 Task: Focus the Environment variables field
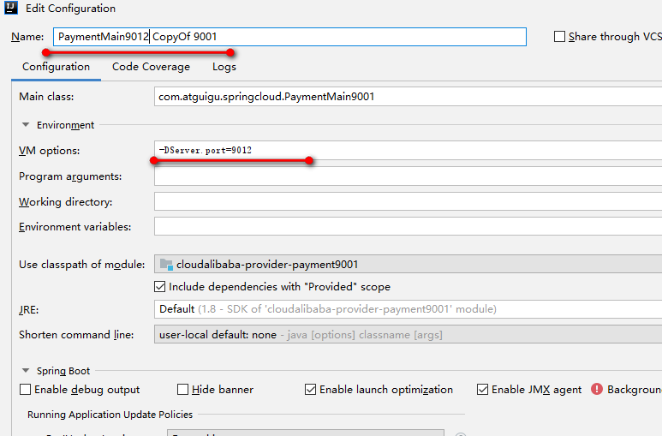[408, 226]
